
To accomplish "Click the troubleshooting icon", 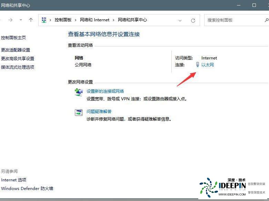I will click(x=79, y=112).
